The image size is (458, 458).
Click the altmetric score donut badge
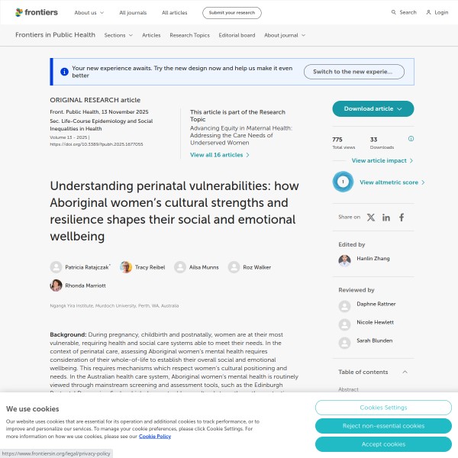point(343,182)
